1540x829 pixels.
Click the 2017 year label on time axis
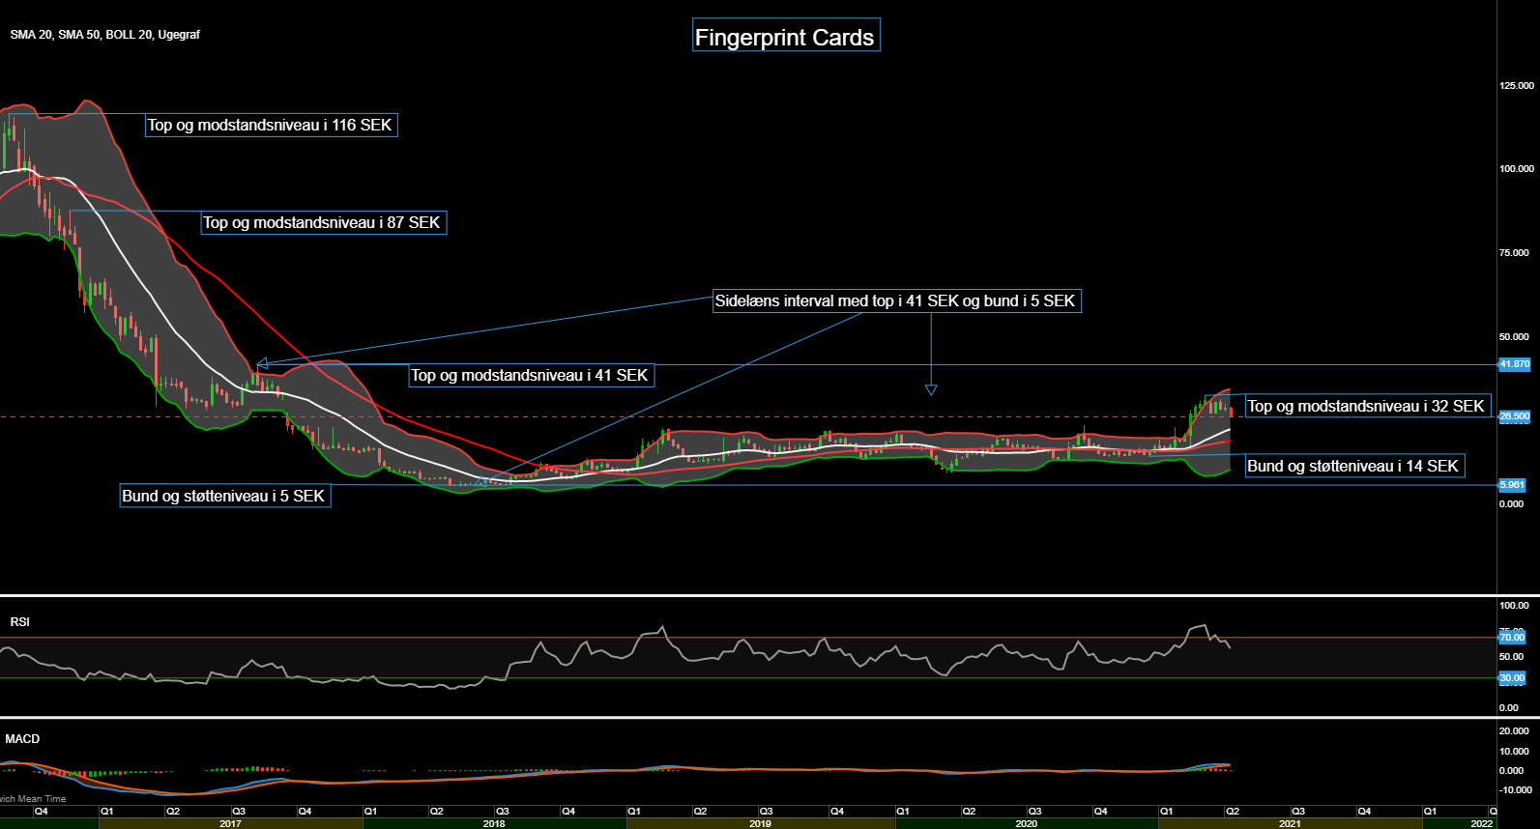(230, 823)
